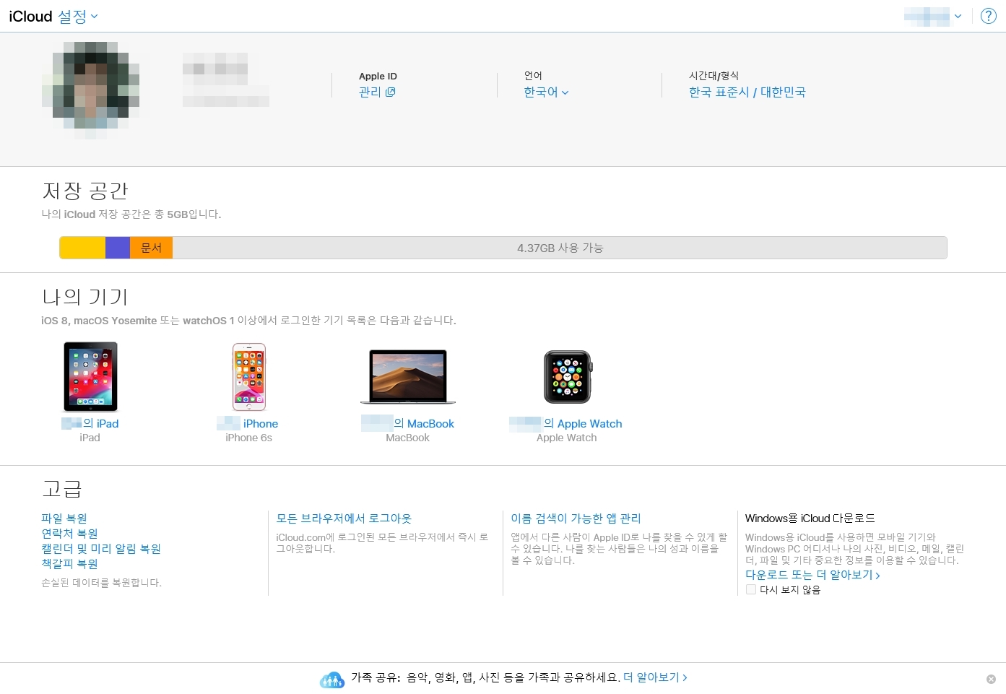Viewport: 1006px width, 694px height.
Task: Click the iPad device name link
Action: click(x=90, y=424)
